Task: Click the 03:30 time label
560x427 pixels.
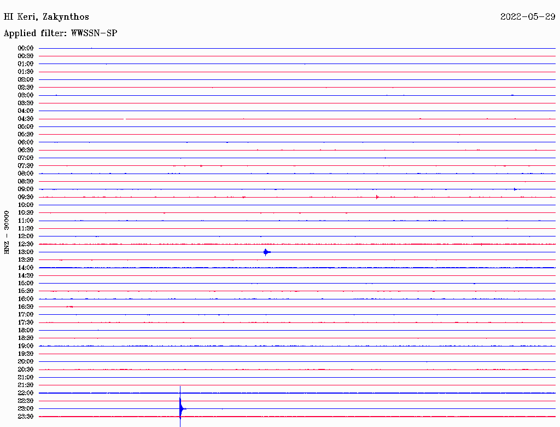Action: coord(26,103)
